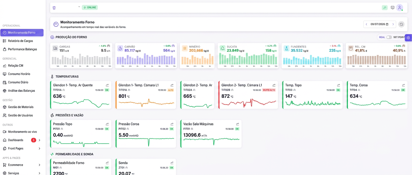This screenshot has height=175, width=412.
Task: Click the SUCATA green bar chart
Action: point(248,59)
